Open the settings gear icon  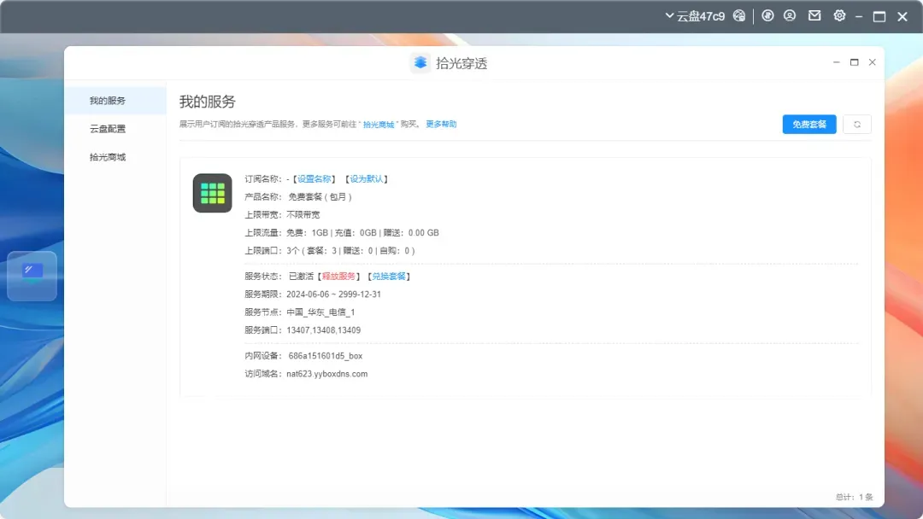tap(839, 16)
